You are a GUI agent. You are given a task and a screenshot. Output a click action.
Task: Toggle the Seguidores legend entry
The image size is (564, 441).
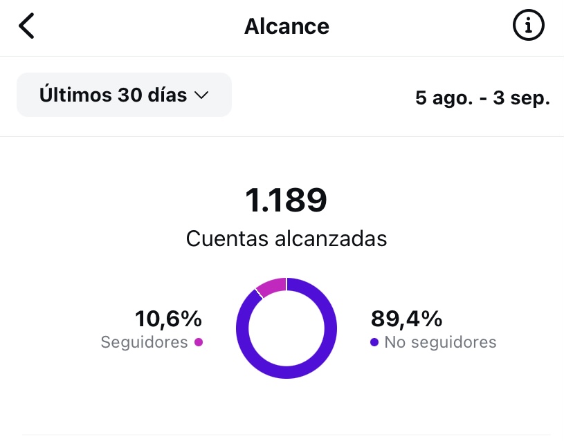152,341
